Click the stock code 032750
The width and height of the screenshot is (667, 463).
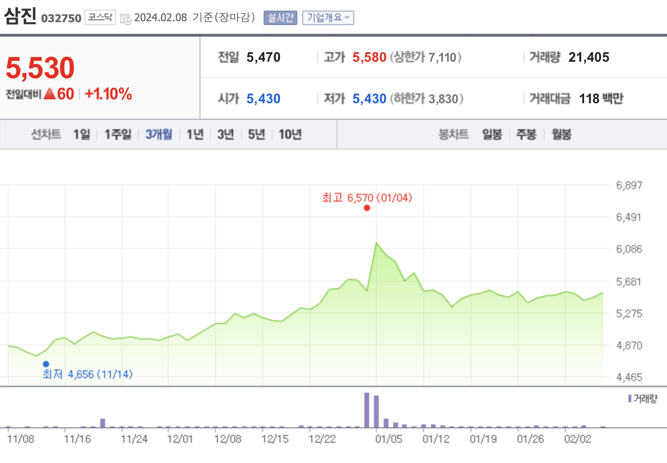coord(61,18)
